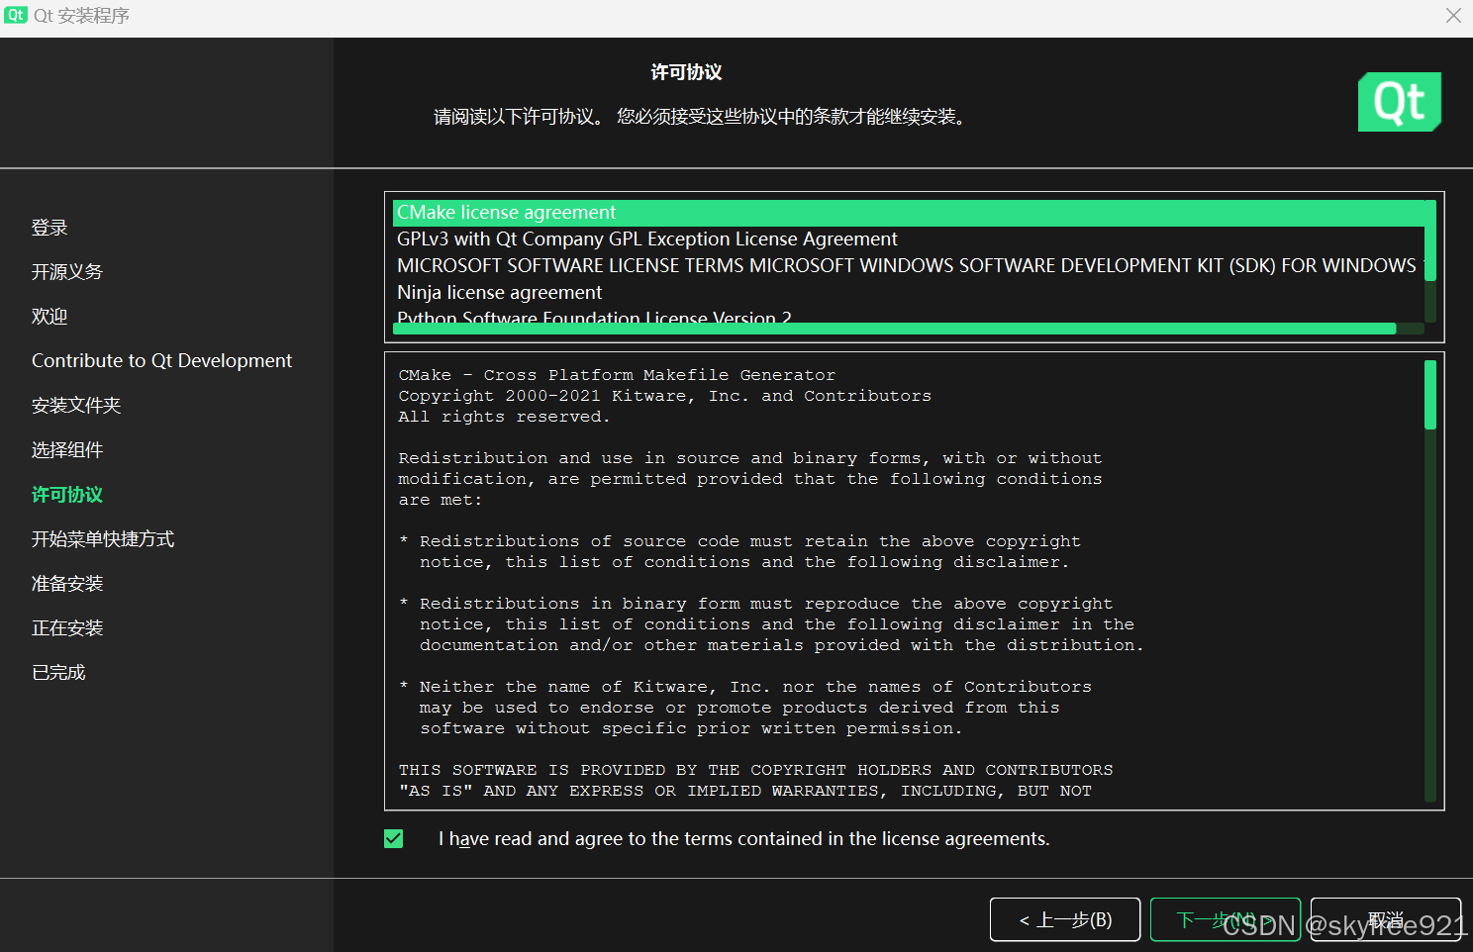1473x952 pixels.
Task: Select CMake license agreement in the list
Action: [x=909, y=213]
